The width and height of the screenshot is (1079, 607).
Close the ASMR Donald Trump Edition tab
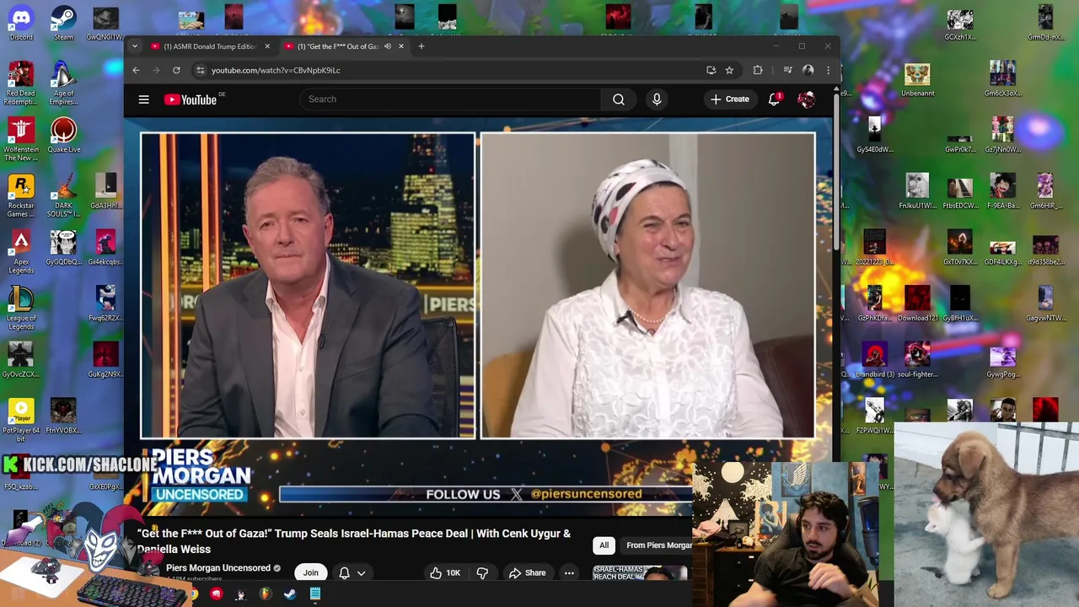point(267,46)
